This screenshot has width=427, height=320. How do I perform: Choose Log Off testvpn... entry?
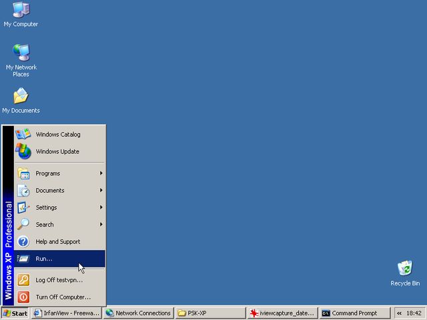pos(59,280)
